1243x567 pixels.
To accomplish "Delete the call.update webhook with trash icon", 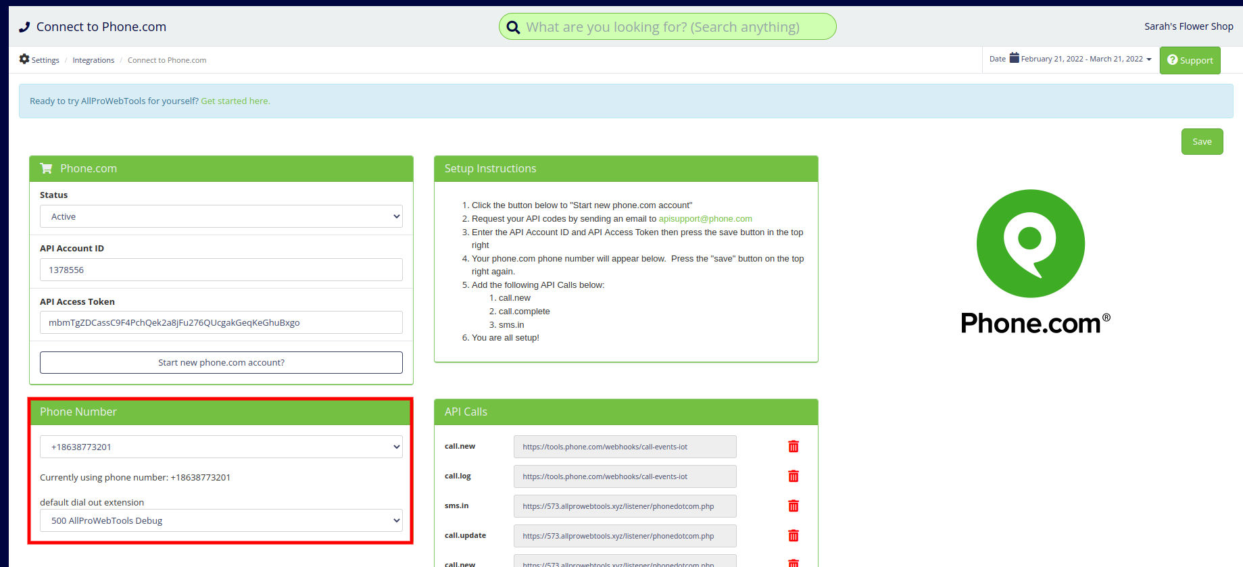I will [x=794, y=536].
